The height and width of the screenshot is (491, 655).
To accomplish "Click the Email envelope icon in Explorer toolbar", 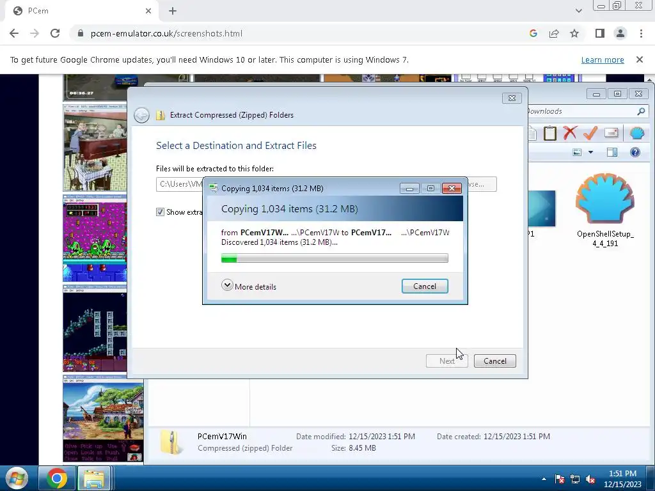I will pyautogui.click(x=611, y=133).
